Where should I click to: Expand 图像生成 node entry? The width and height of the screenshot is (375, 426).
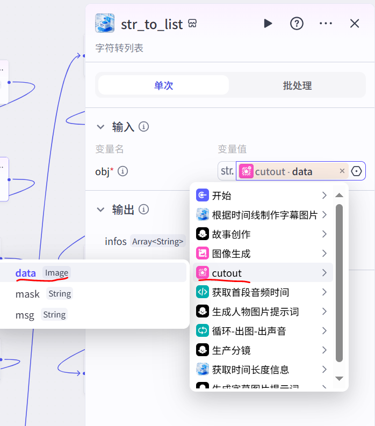click(x=263, y=253)
